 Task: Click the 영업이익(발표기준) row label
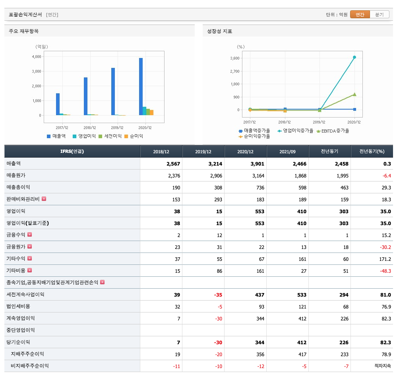click(x=27, y=223)
